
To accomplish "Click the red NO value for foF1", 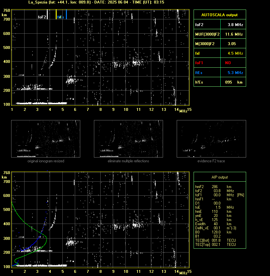I will (228, 63).
